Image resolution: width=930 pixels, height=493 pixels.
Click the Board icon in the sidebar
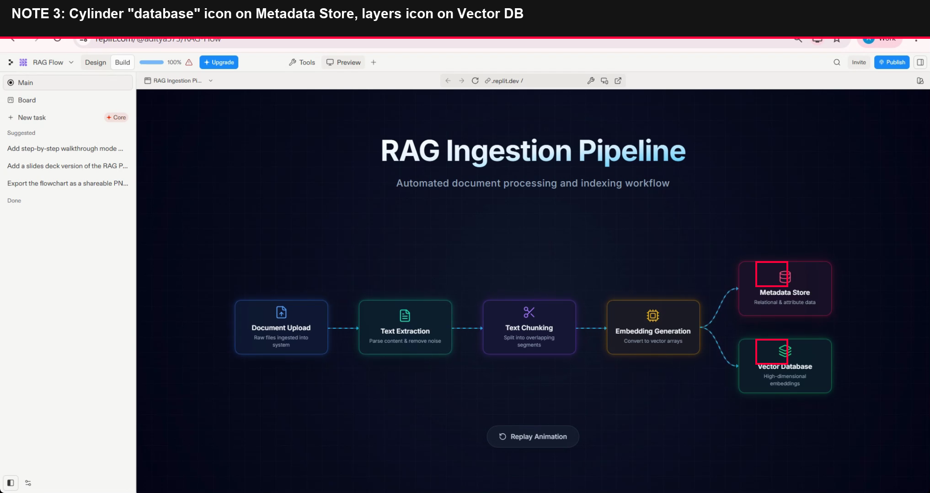tap(11, 100)
